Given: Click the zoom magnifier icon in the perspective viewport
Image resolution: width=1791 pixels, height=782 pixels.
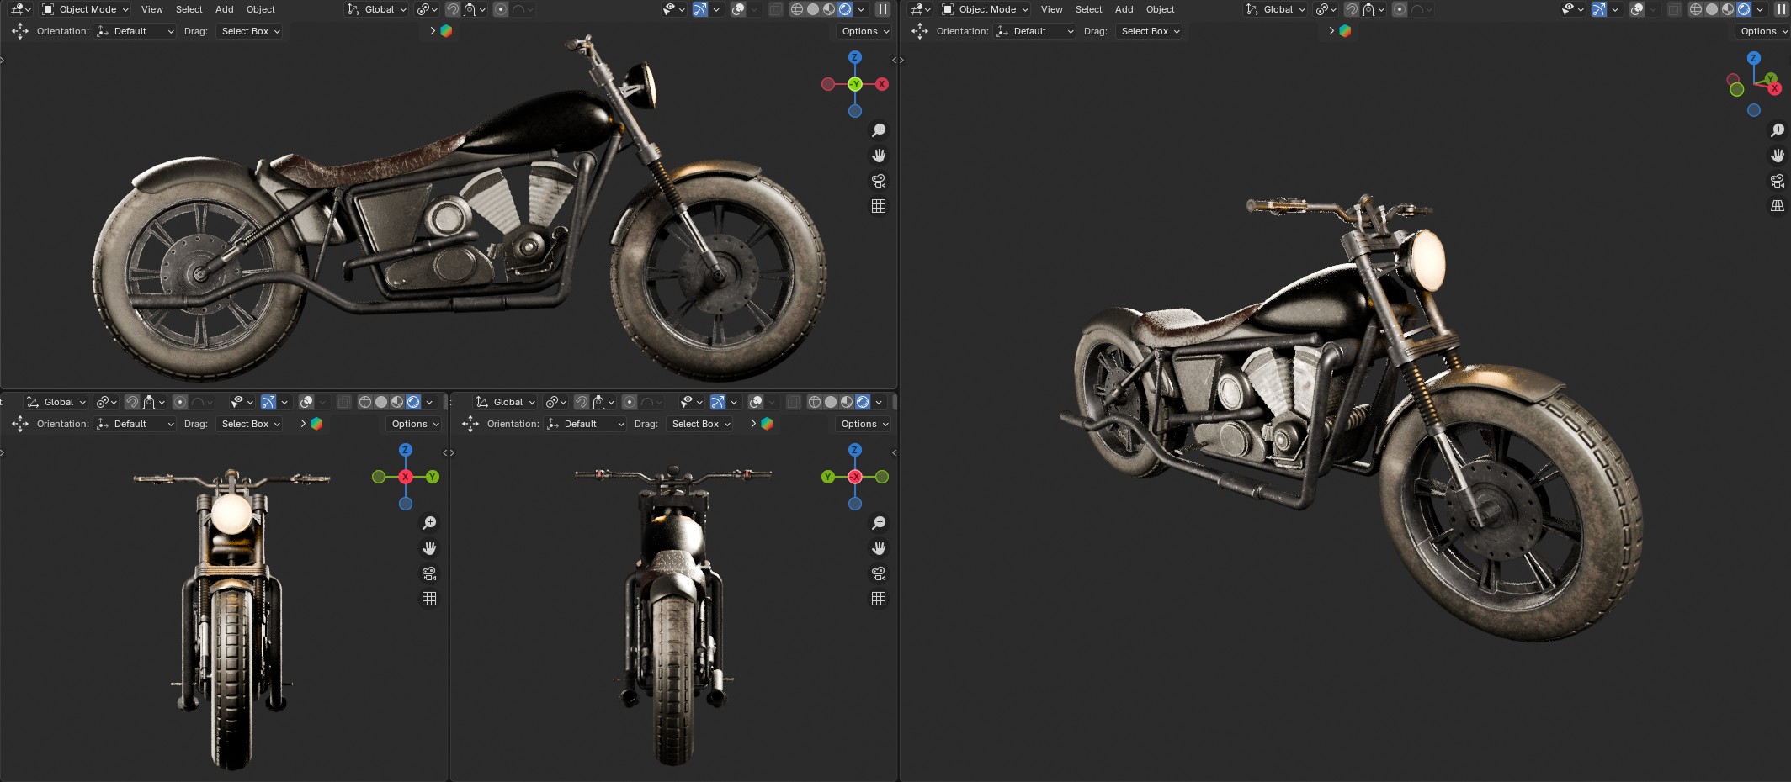Looking at the screenshot, I should pyautogui.click(x=1777, y=130).
